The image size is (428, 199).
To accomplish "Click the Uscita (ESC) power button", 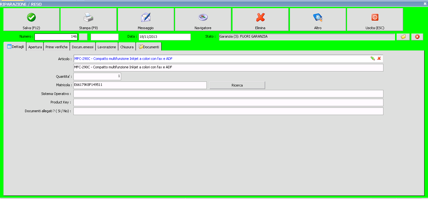I will [375, 19].
